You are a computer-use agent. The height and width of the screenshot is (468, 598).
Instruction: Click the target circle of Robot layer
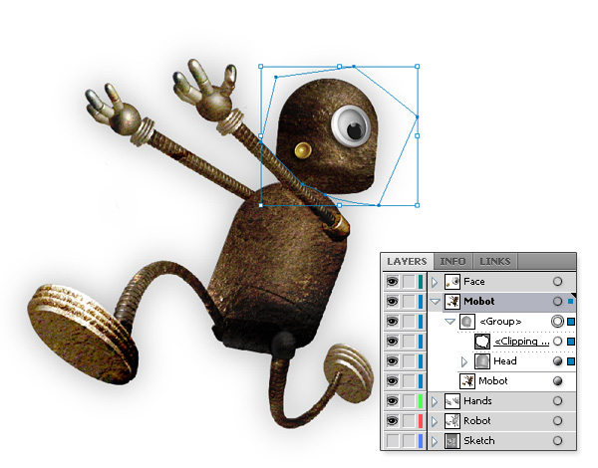(x=557, y=421)
